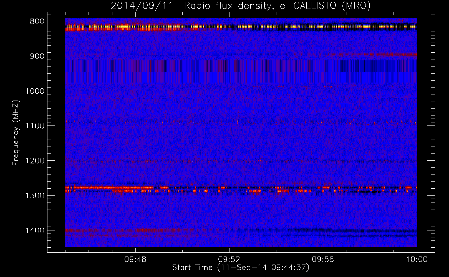Click the 09:52 time tick label
This screenshot has width=449, height=277.
click(229, 260)
